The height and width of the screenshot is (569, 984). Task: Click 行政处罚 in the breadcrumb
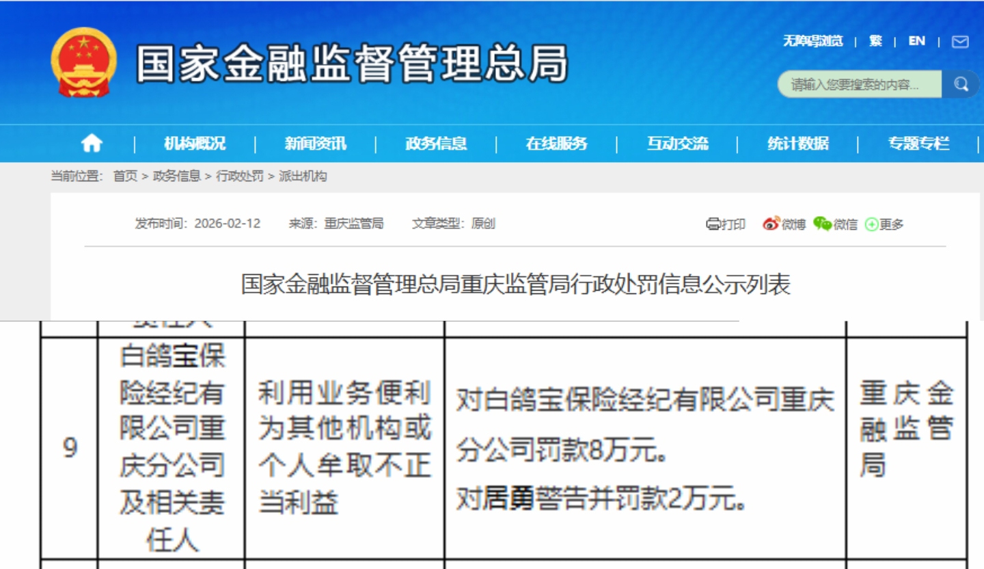click(239, 176)
